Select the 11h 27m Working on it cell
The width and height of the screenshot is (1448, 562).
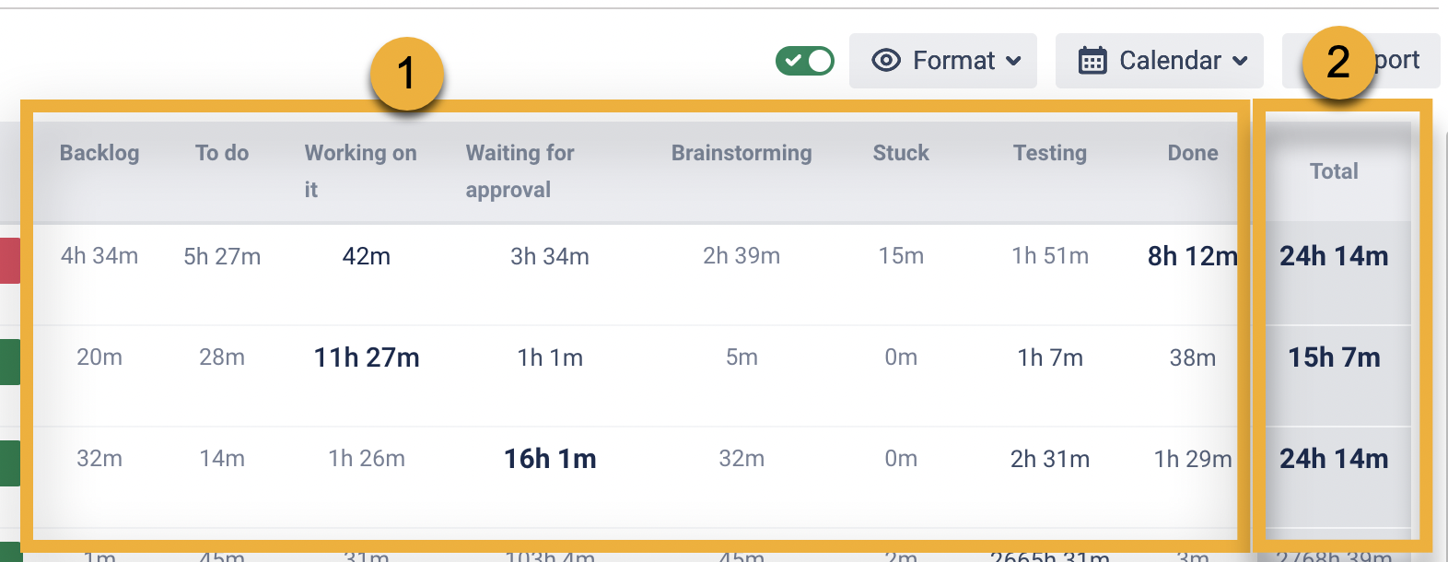(x=367, y=357)
